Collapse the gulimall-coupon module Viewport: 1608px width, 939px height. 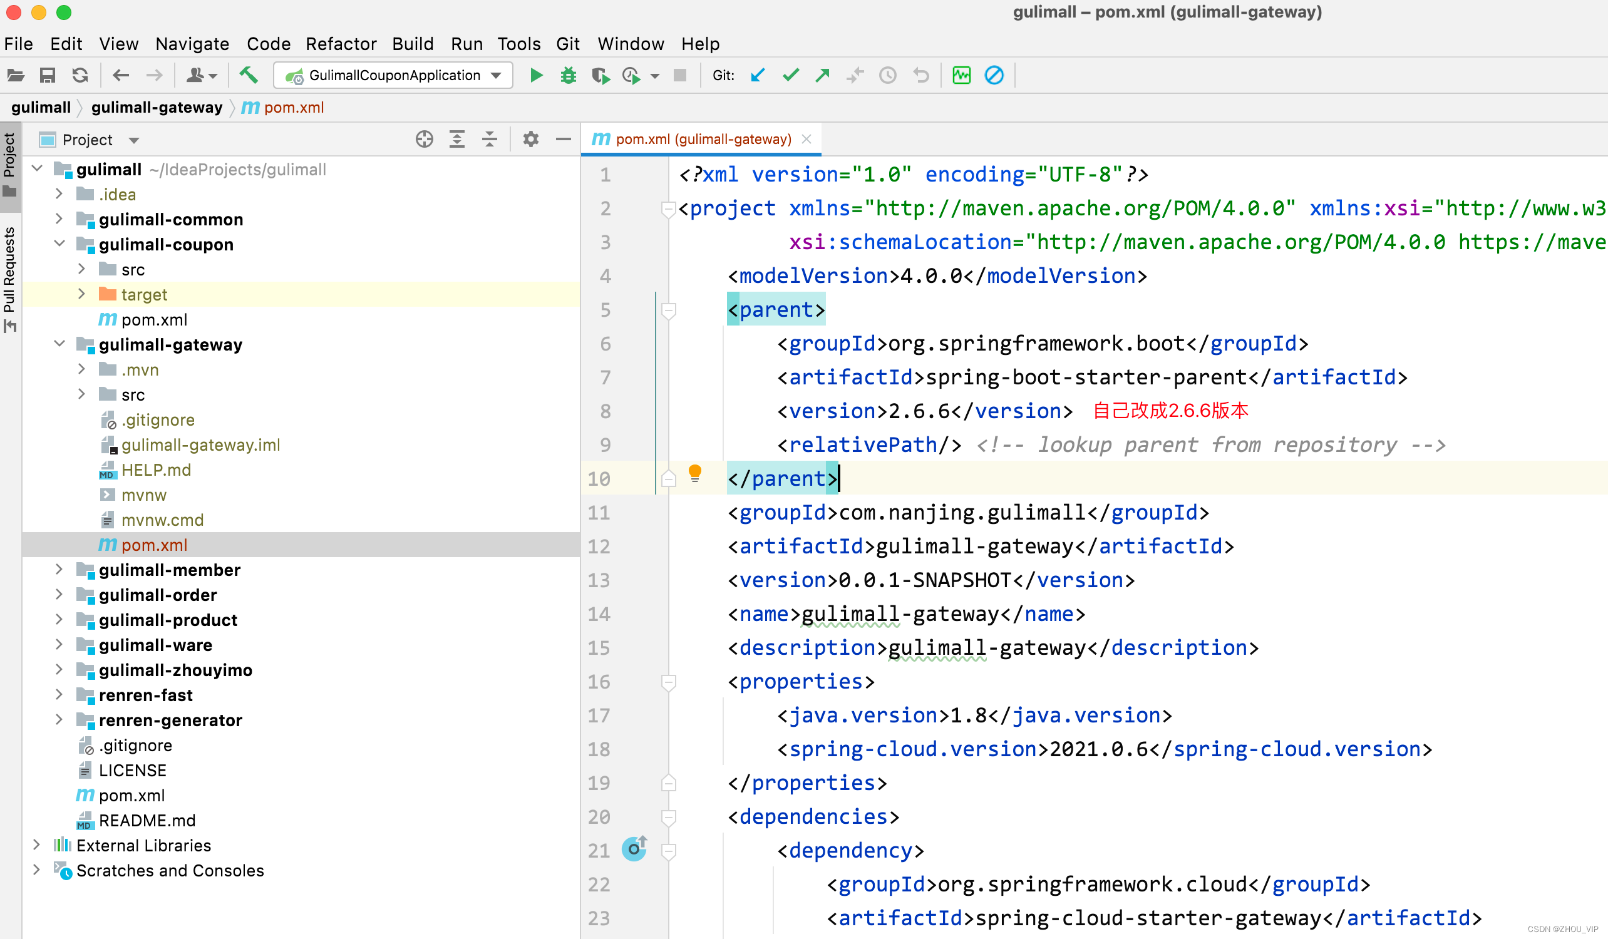59,244
